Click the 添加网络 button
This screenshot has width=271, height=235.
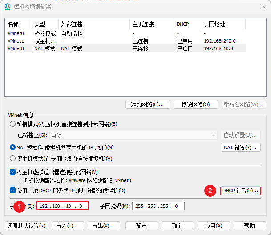147,104
